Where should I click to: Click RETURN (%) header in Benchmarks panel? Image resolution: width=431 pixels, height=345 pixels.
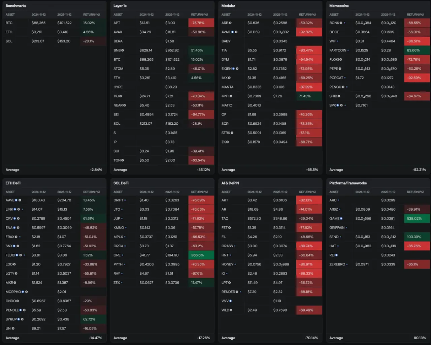(92, 15)
